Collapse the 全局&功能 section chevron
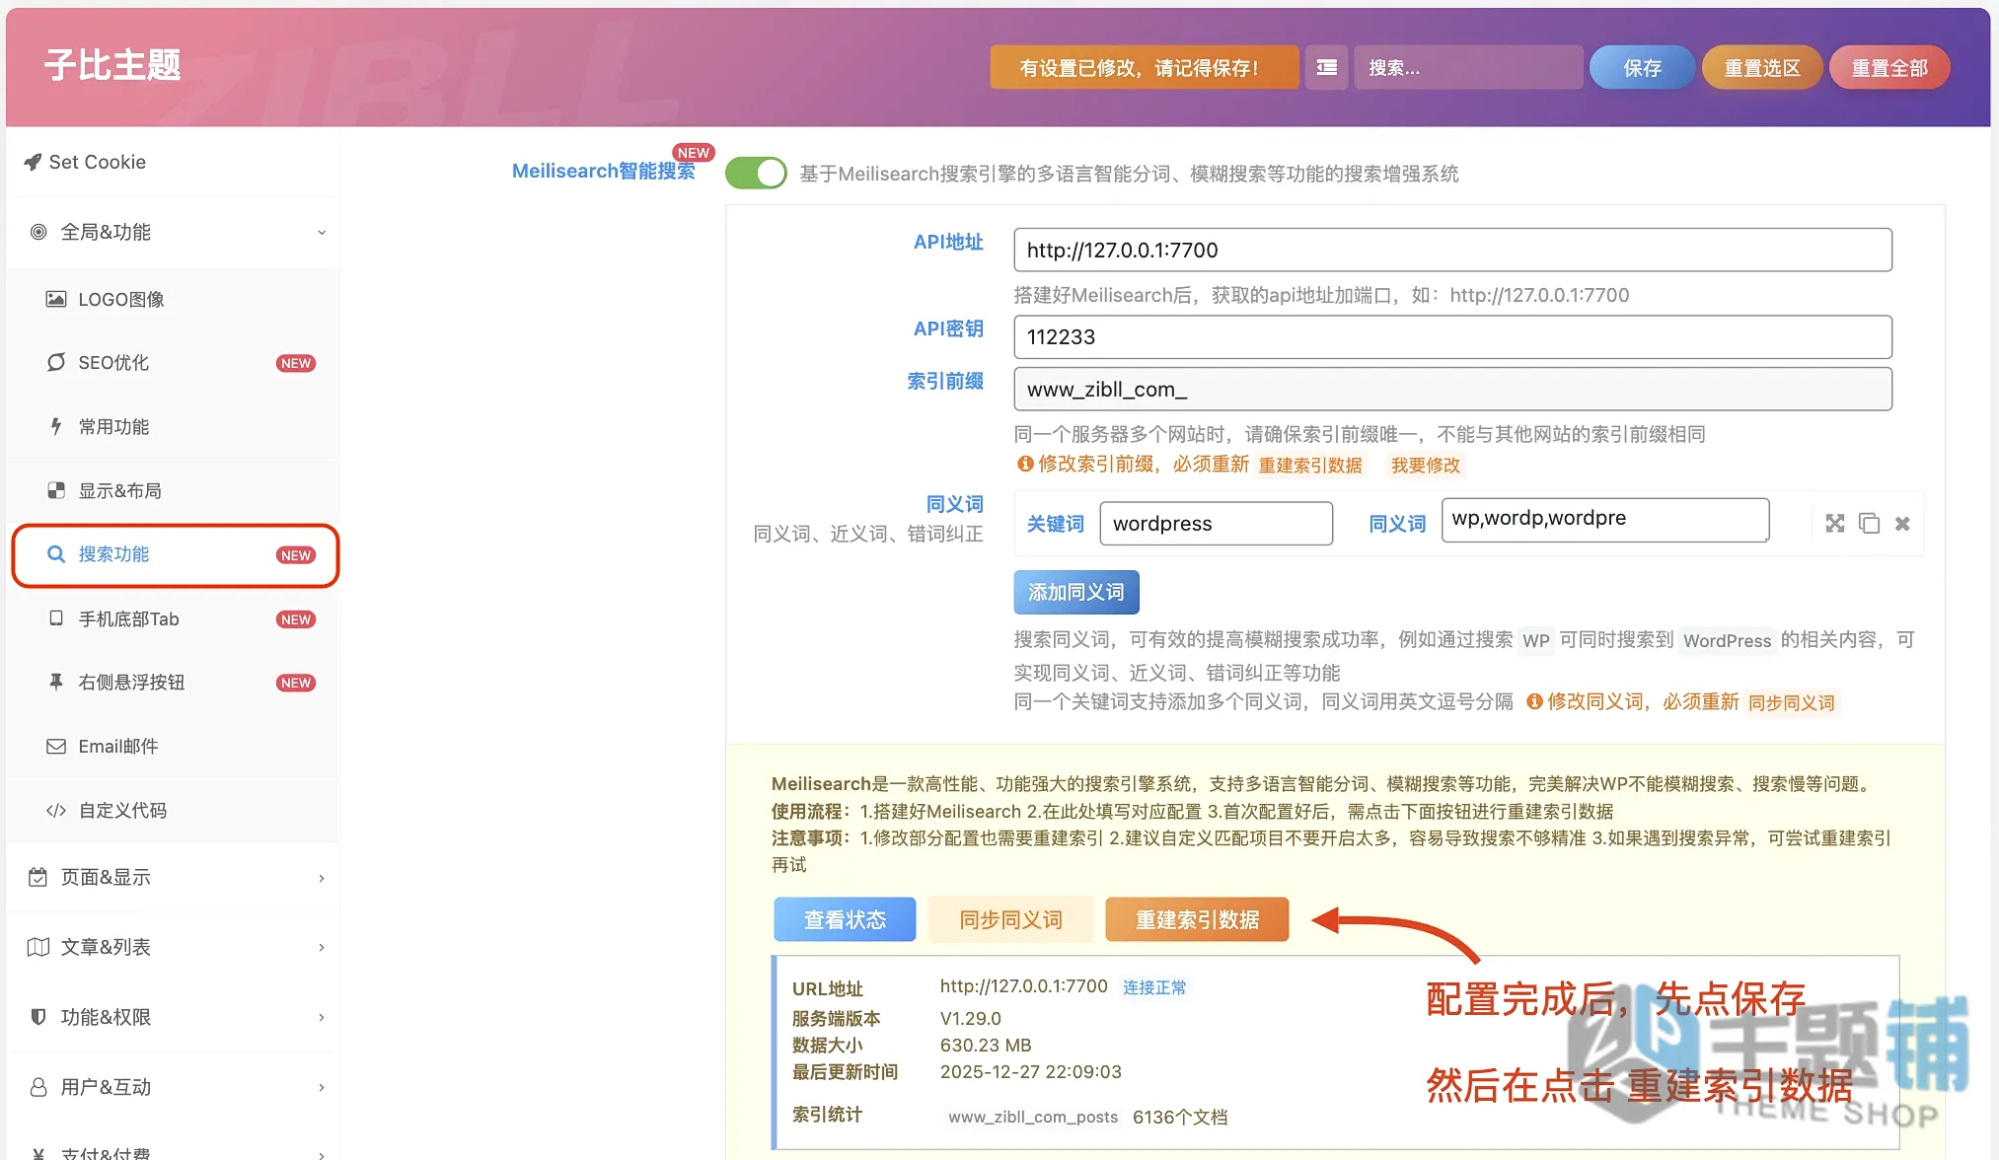1999x1160 pixels. [x=322, y=233]
